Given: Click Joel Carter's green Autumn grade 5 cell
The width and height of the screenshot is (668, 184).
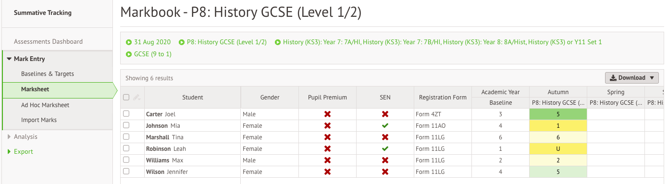Looking at the screenshot, I should [x=558, y=114].
